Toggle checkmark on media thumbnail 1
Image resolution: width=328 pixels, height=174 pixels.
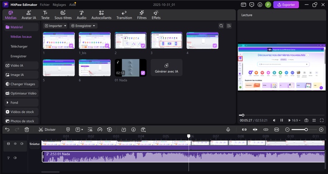pos(71,46)
